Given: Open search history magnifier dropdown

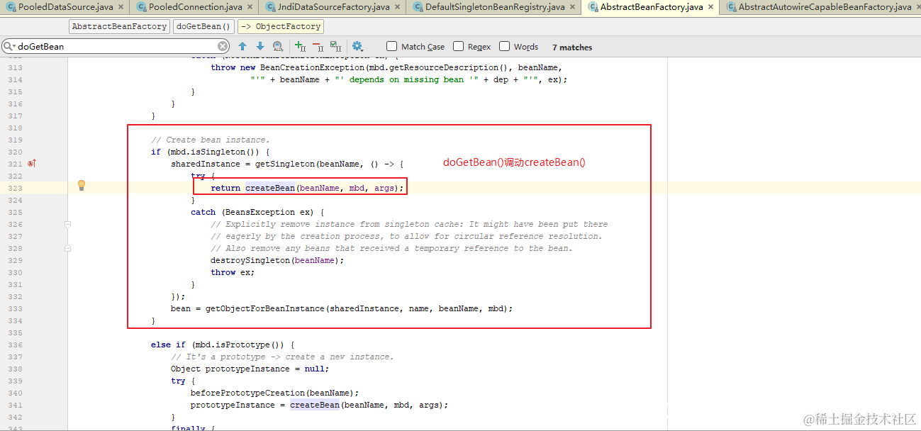Looking at the screenshot, I should pos(10,47).
